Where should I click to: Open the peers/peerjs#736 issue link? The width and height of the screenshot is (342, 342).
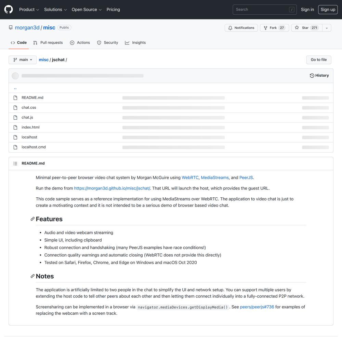click(x=257, y=307)
